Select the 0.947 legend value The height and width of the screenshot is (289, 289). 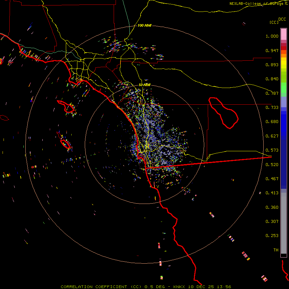click(272, 50)
